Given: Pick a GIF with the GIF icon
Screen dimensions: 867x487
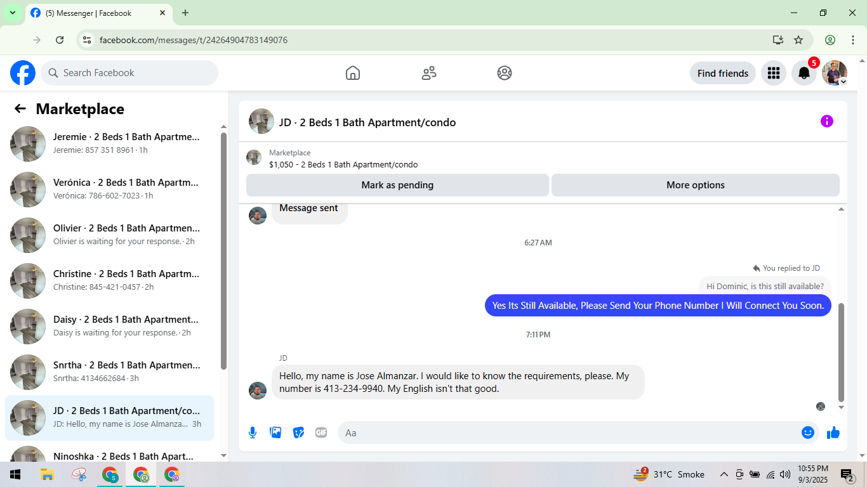Looking at the screenshot, I should coord(321,432).
